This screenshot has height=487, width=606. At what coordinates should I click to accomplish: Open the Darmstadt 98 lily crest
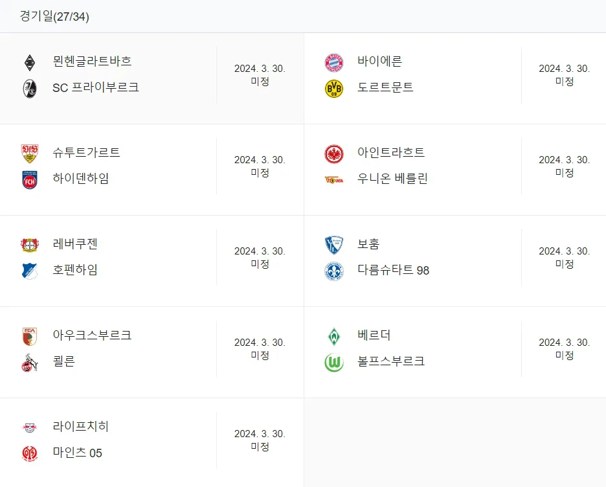(x=334, y=271)
